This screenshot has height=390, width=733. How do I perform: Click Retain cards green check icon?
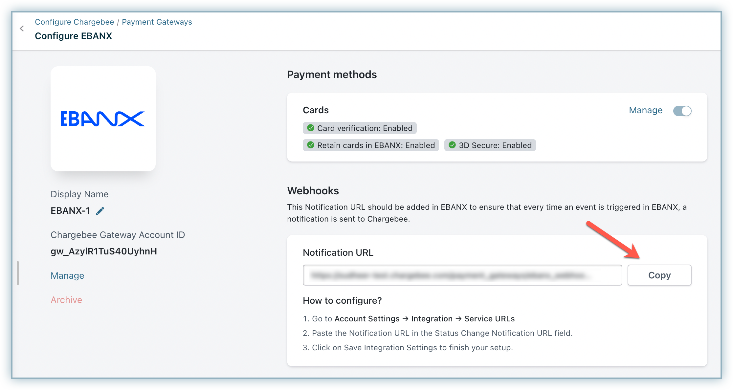tap(310, 145)
